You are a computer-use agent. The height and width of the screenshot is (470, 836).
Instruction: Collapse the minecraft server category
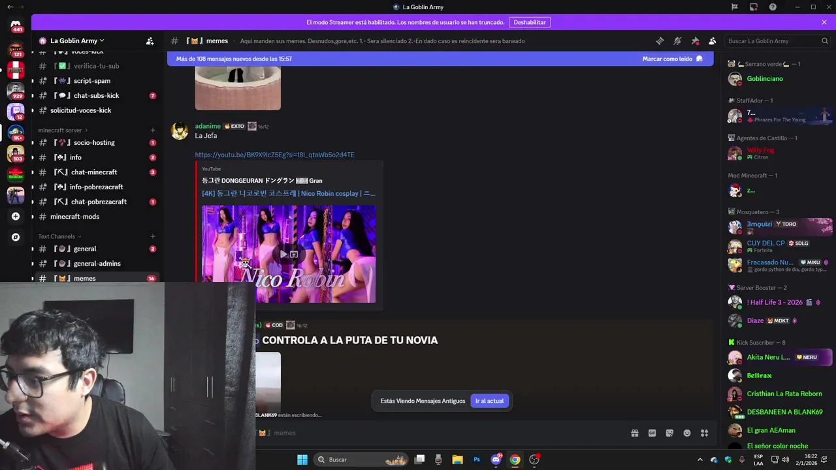pos(62,130)
